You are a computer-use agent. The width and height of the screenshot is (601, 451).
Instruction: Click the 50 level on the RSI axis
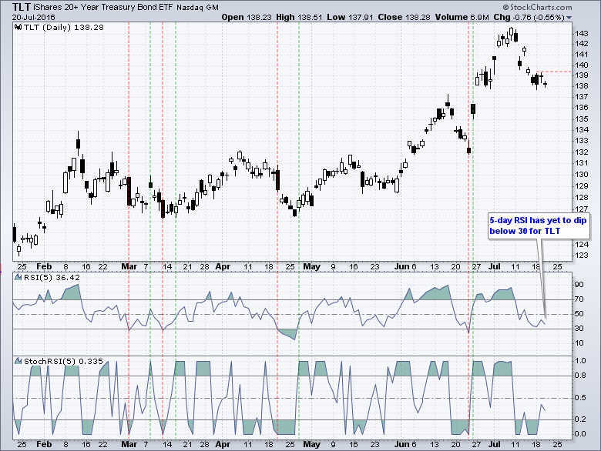coord(579,313)
